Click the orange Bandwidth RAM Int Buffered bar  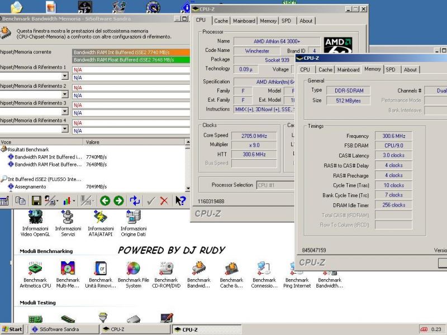coord(131,52)
